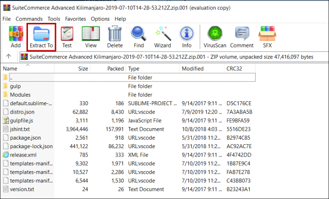Open the Favorites menu
This screenshot has width=329, height=199.
pos(75,19)
